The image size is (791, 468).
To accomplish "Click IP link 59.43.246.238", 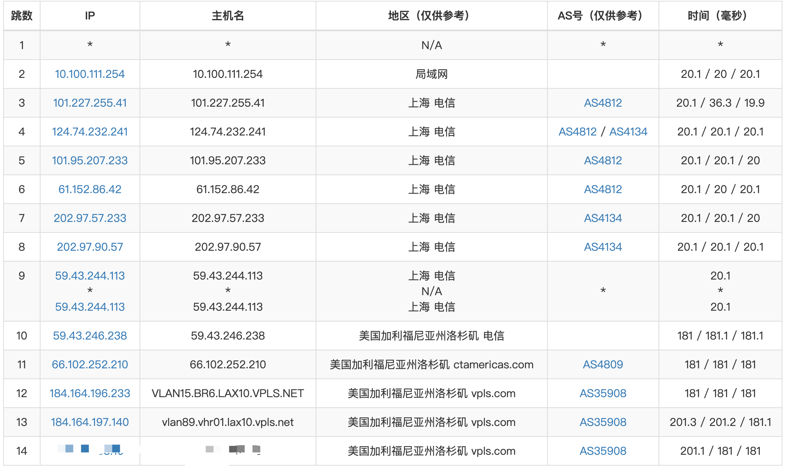I will coord(90,336).
